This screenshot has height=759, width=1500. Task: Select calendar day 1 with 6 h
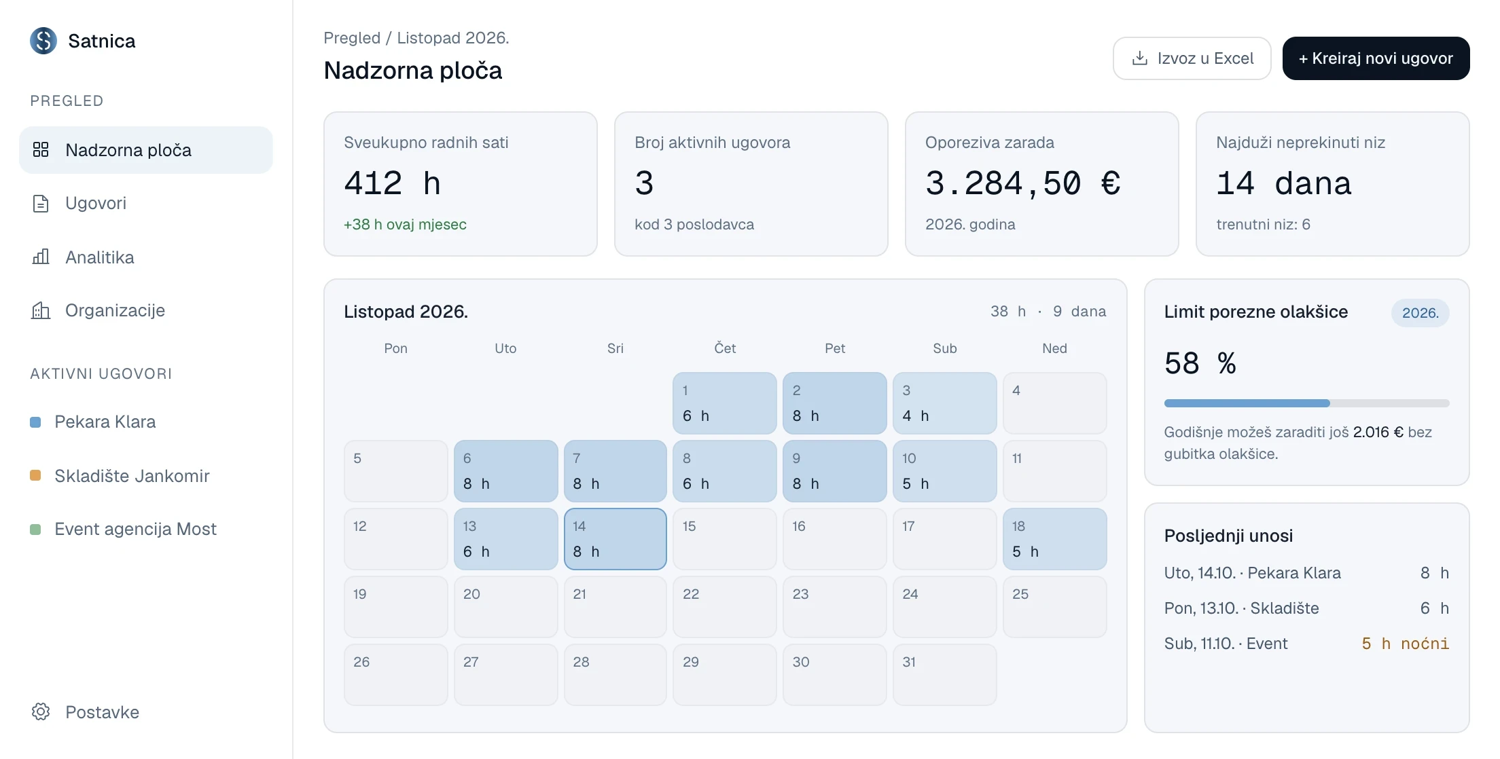[x=725, y=403]
